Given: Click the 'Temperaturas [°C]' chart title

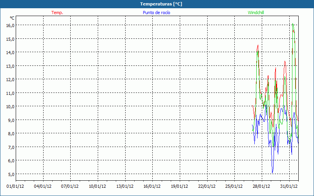Looking at the screenshot, I should 161,4.
